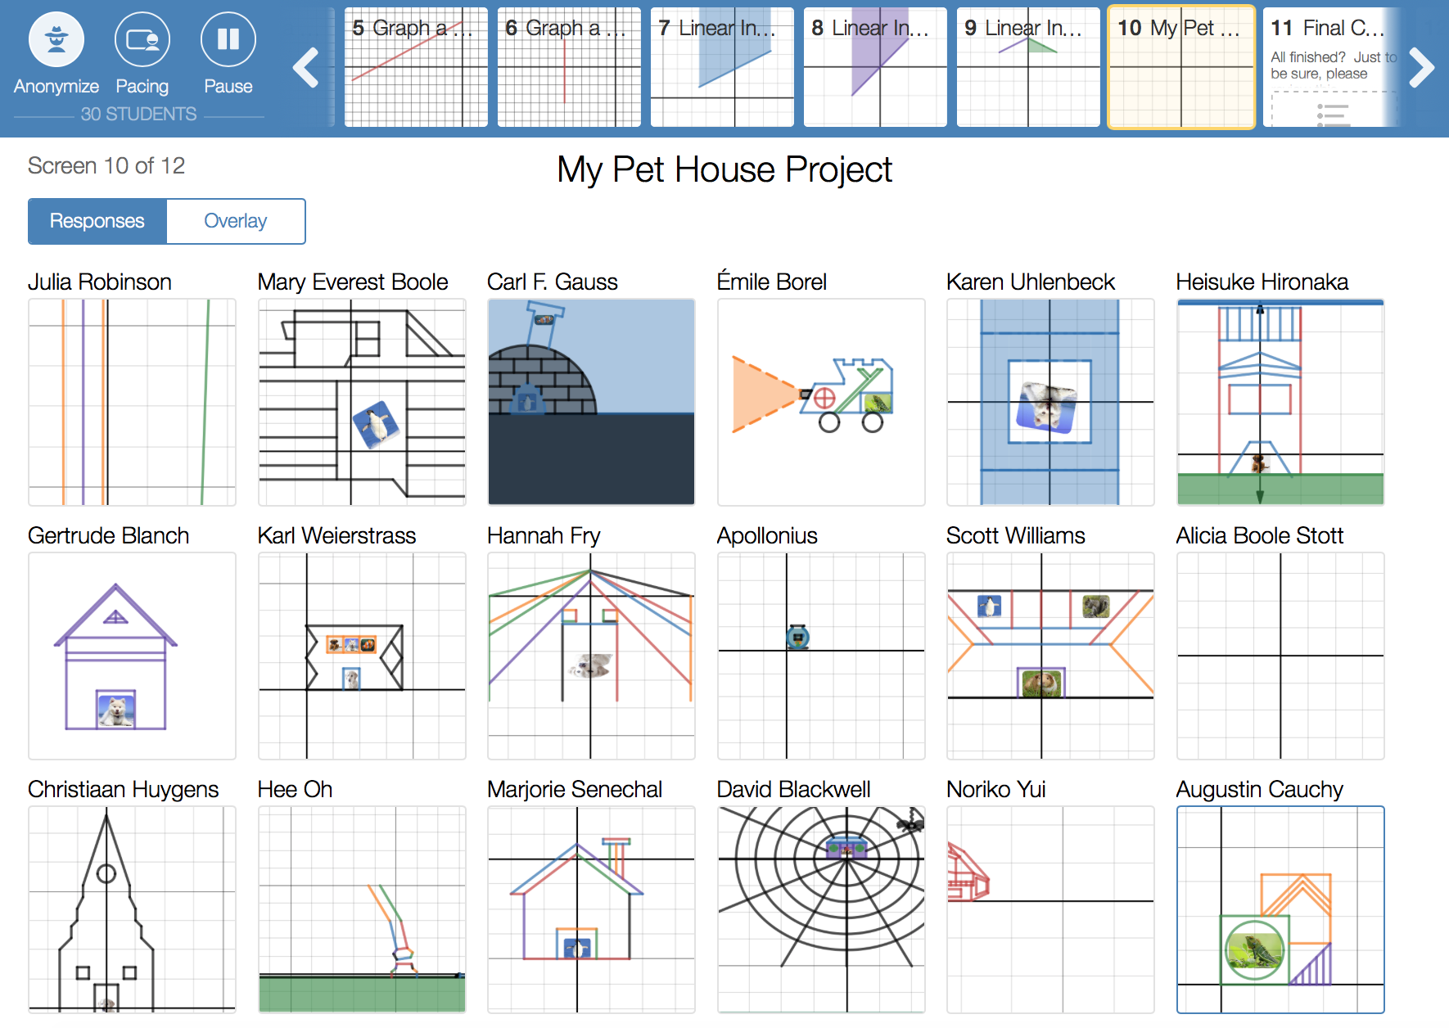Open screen 7 Linear Inequalities thumbnail
The width and height of the screenshot is (1449, 1028).
pyautogui.click(x=721, y=68)
